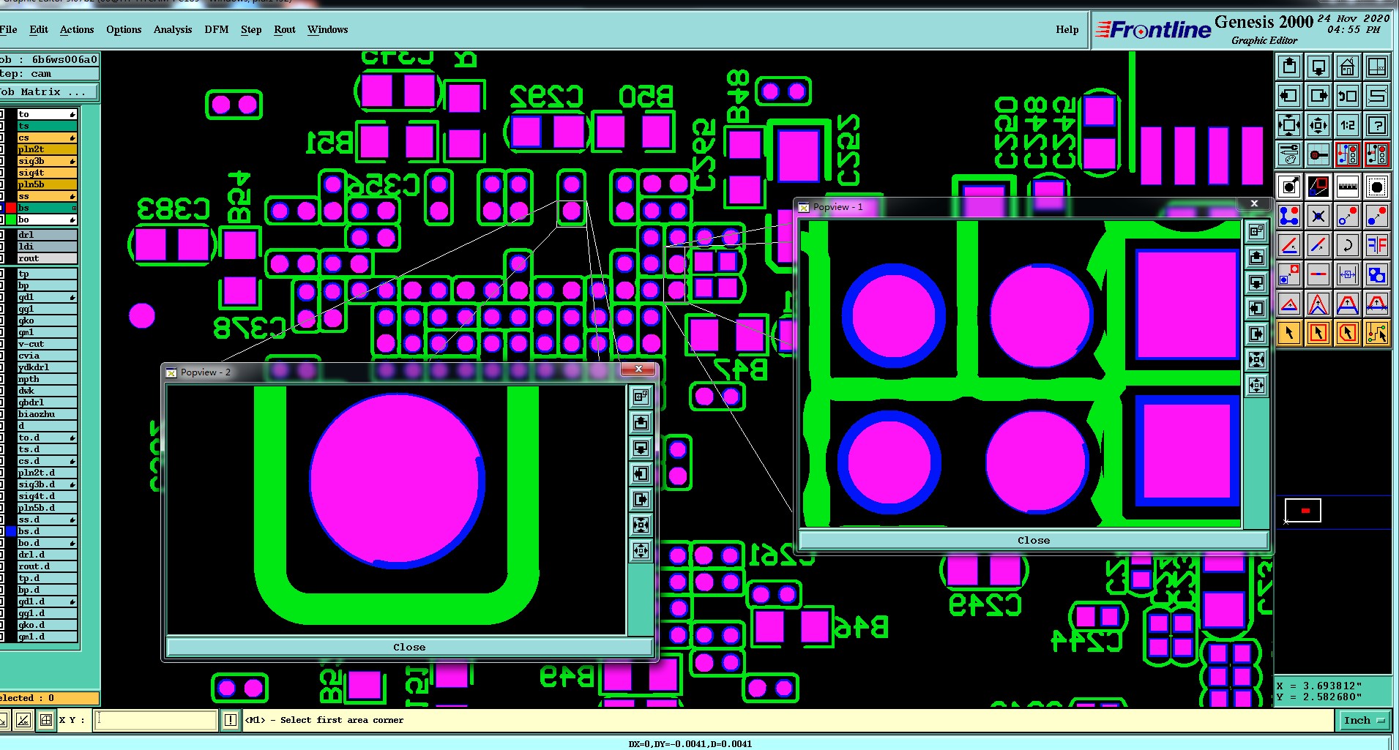The image size is (1399, 750).
Task: Open the wrench and palette options icon
Action: 1289,154
